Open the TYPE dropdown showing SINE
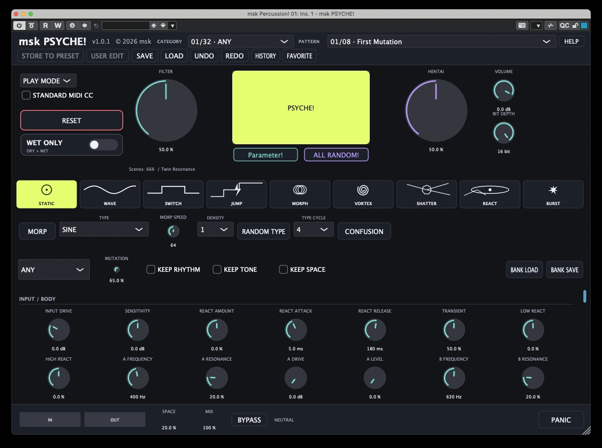 click(104, 229)
